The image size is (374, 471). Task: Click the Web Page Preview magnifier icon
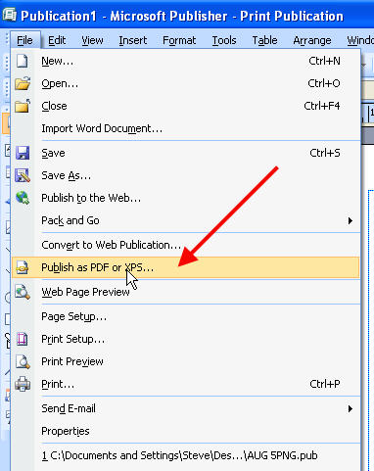point(23,292)
